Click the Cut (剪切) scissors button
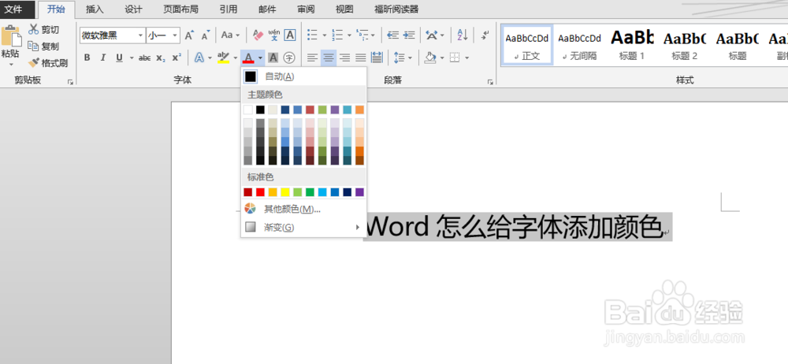The width and height of the screenshot is (788, 364). (x=43, y=30)
